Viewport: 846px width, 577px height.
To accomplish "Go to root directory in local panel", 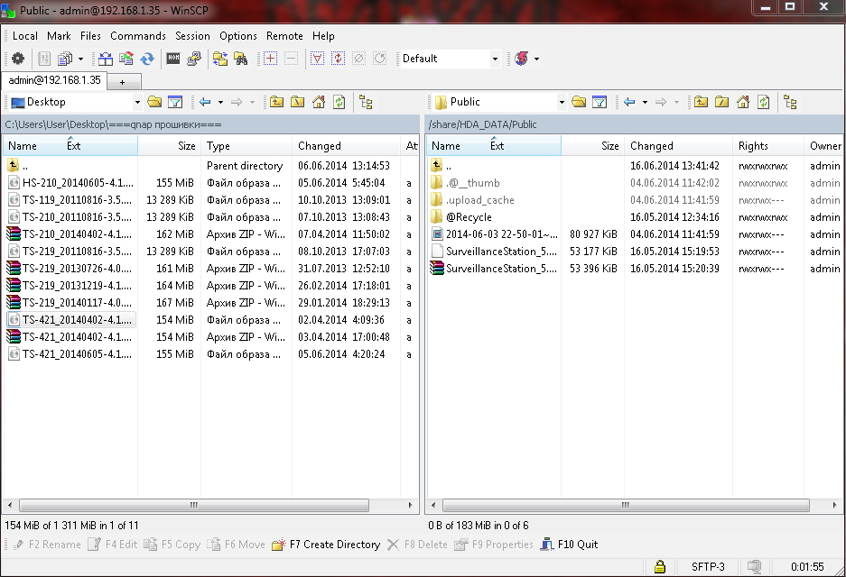I will [297, 102].
